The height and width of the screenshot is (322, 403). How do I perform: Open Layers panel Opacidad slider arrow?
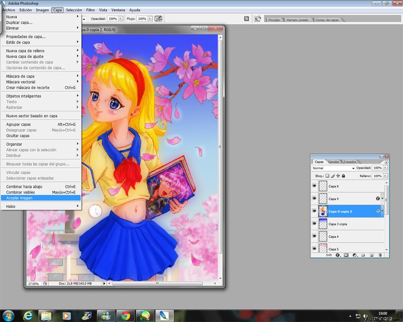pyautogui.click(x=385, y=168)
